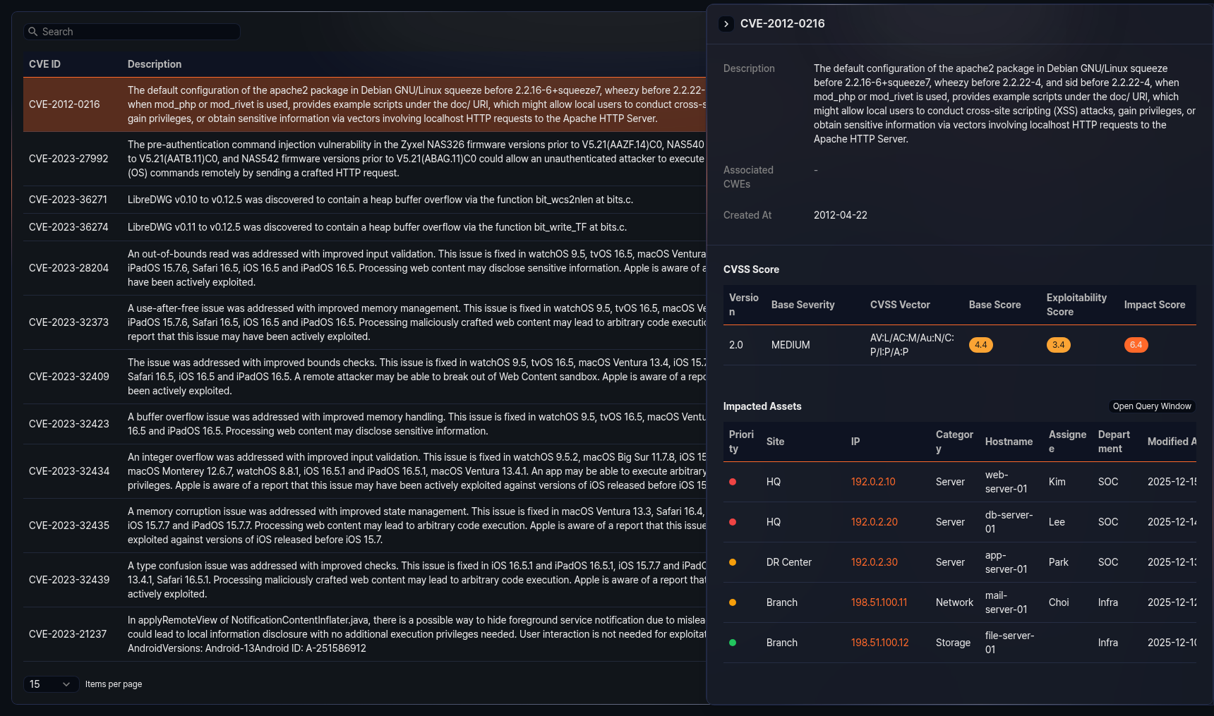Click inside the Search input field
Image resolution: width=1214 pixels, height=716 pixels.
pyautogui.click(x=131, y=31)
